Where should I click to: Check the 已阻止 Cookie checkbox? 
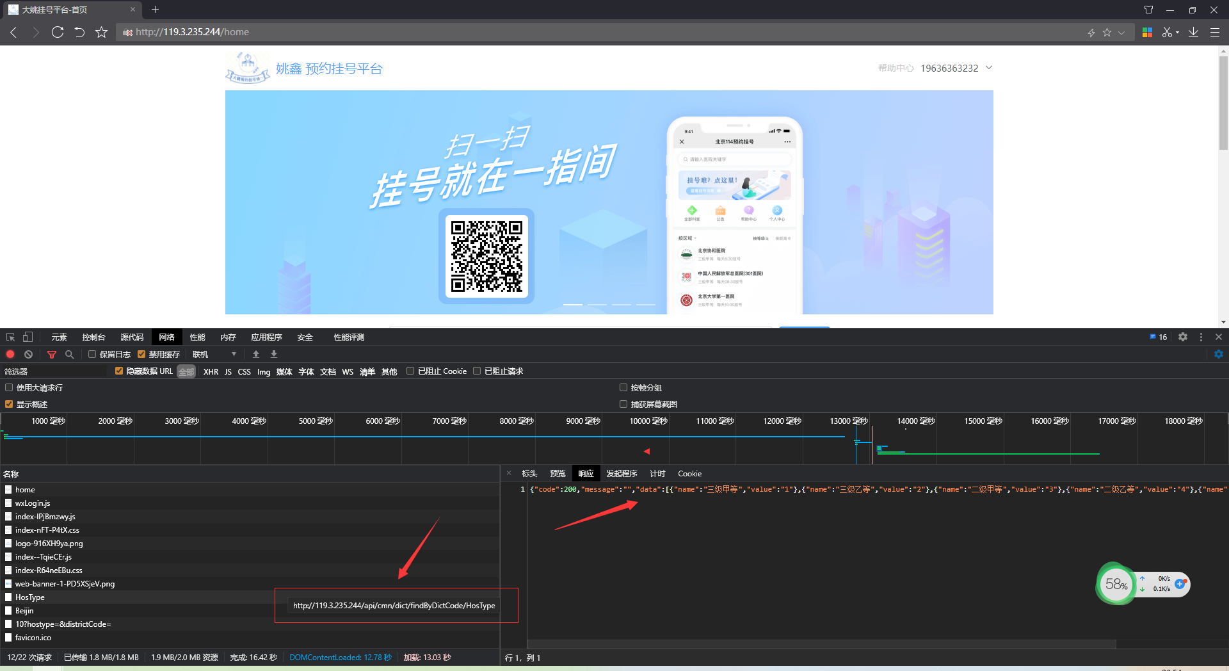click(410, 371)
